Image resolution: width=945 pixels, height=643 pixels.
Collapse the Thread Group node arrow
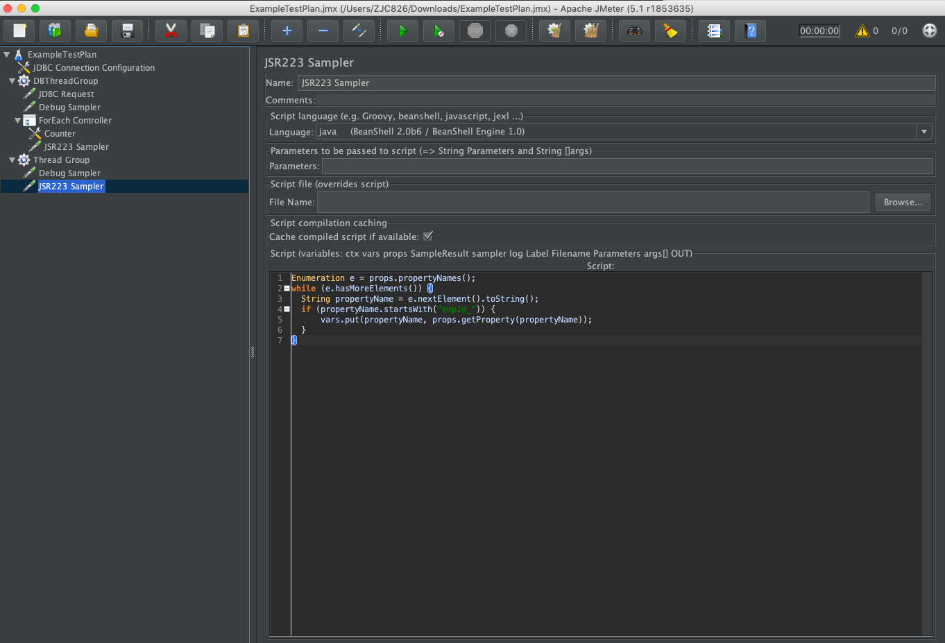tap(12, 160)
